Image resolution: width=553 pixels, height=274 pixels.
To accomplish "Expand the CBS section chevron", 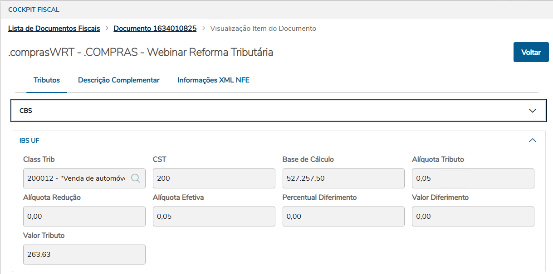I will 533,111.
